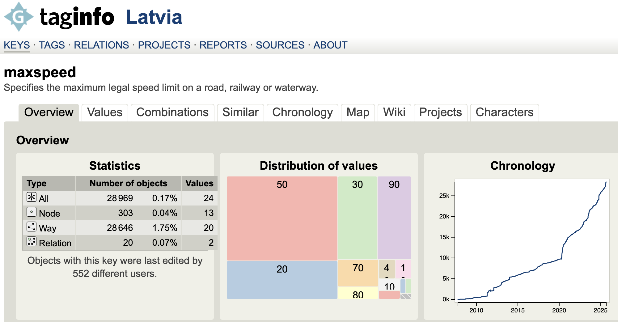The image size is (618, 322).
Task: Click the ABOUT navigation link
Action: click(330, 45)
